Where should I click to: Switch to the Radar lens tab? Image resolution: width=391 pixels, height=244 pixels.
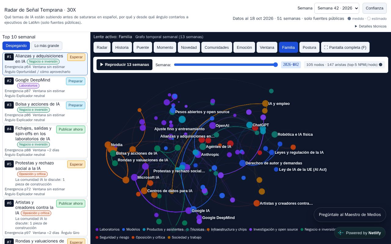coord(102,47)
